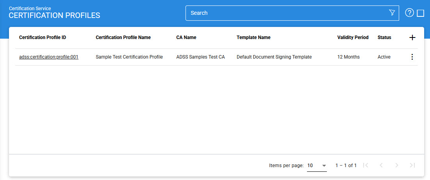This screenshot has height=180, width=430.
Task: Go to next page of results
Action: 397,166
